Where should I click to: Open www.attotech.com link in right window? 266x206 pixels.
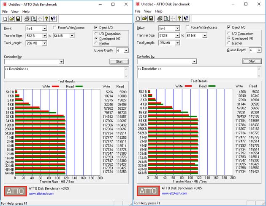[174, 193]
